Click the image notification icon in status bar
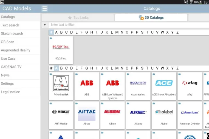Screen dimensions: 209x139 click(x=2, y=2)
